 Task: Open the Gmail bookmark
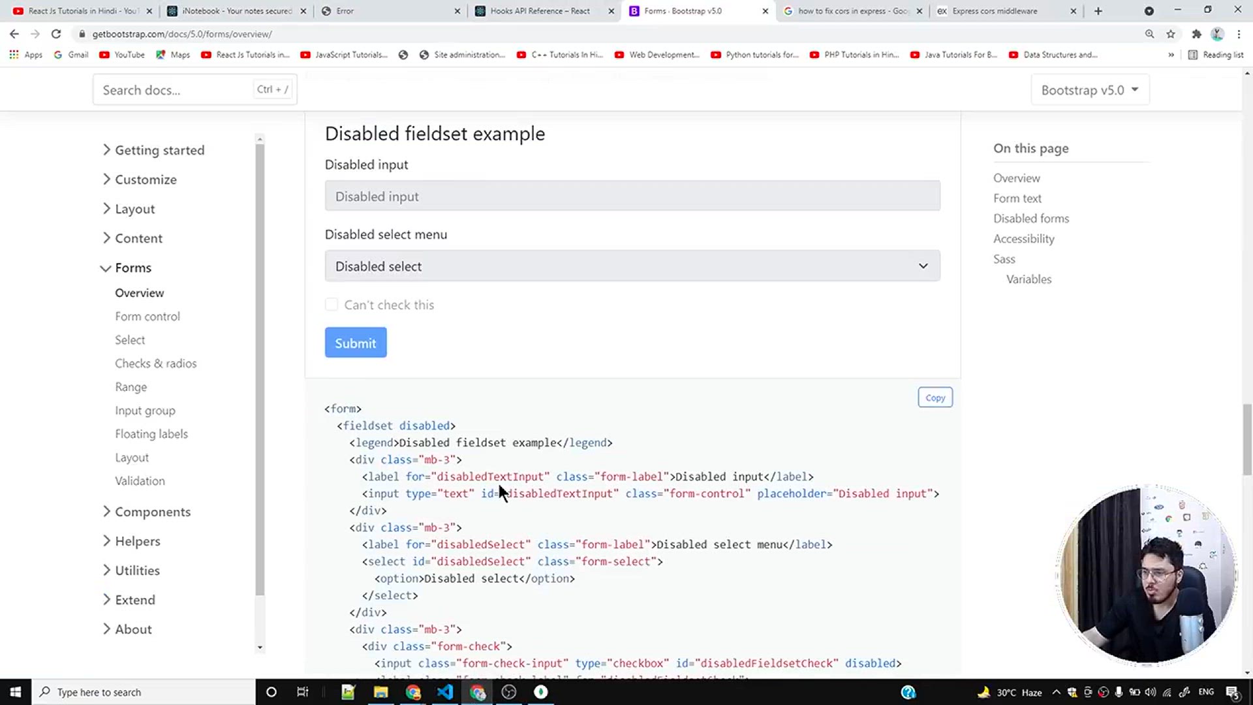coord(71,55)
